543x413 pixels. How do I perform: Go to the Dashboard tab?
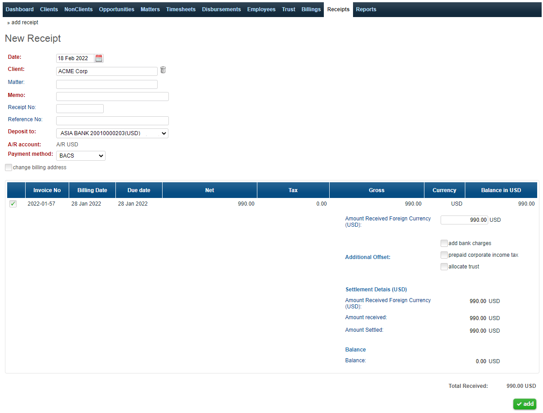[x=20, y=9]
